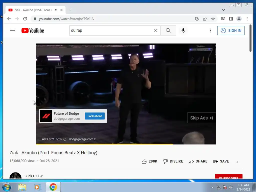Start voice search with microphone icon
256x192 pixels.
[183, 30]
